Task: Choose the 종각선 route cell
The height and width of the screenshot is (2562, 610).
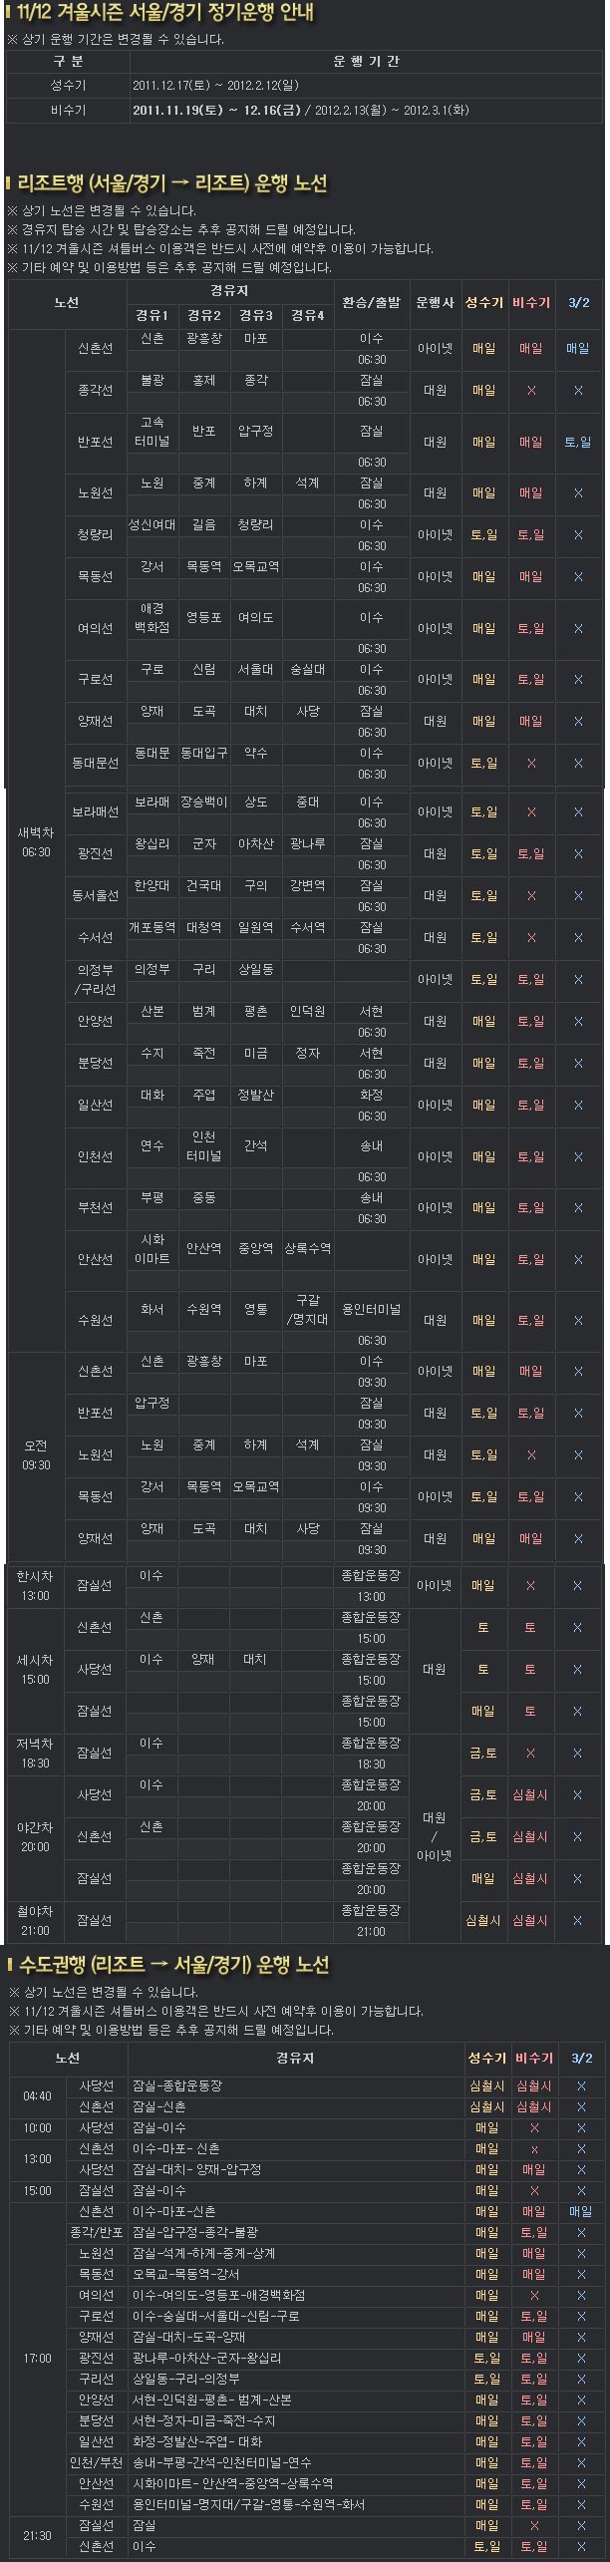Action: 96,391
